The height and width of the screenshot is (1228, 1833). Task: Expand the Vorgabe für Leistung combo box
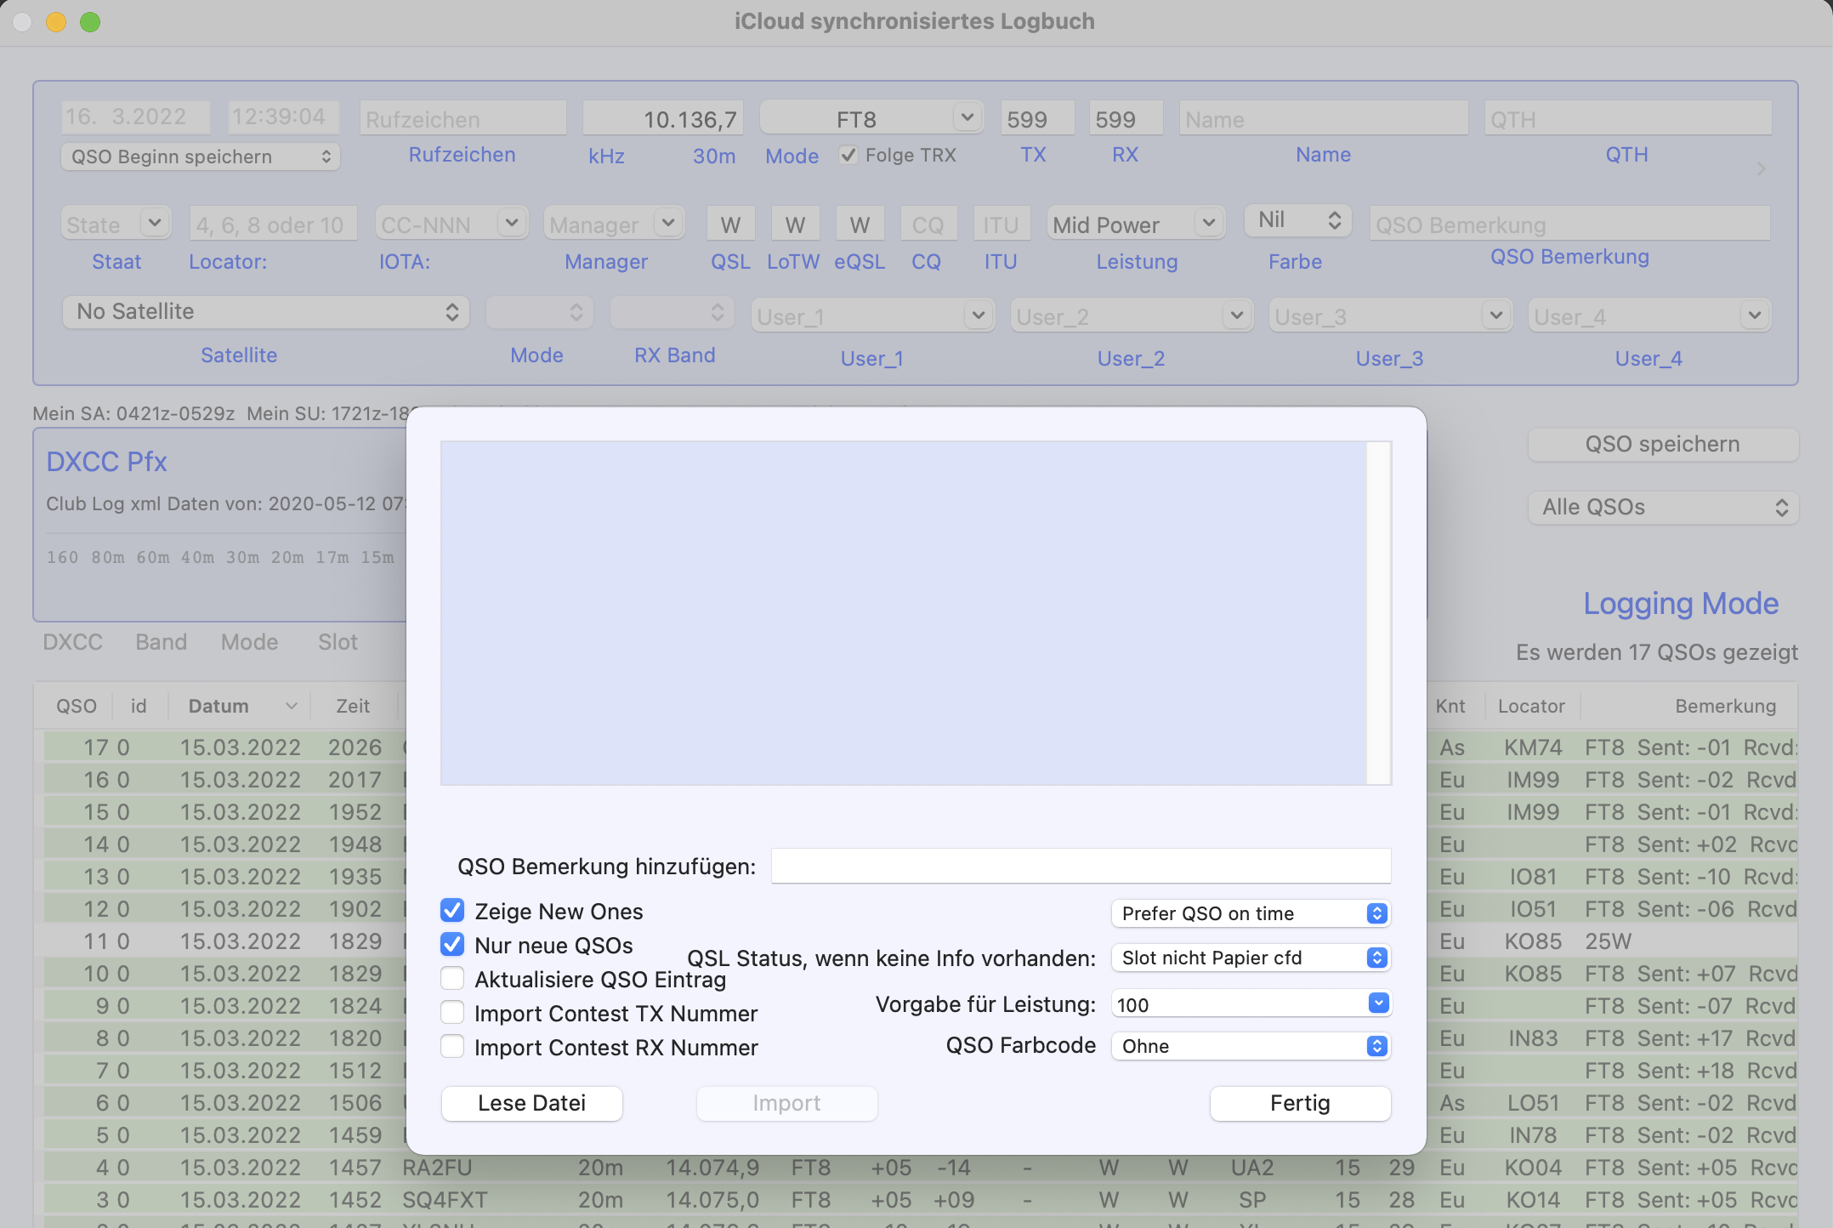pyautogui.click(x=1378, y=1003)
